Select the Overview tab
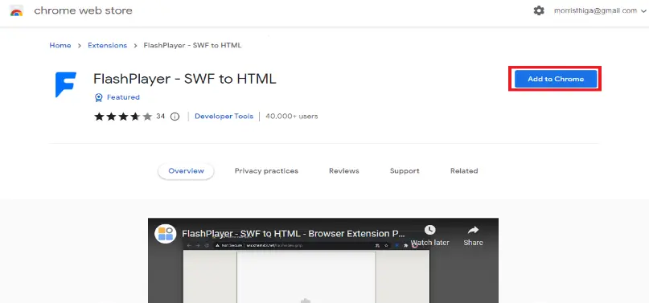Image resolution: width=649 pixels, height=303 pixels. click(x=186, y=170)
